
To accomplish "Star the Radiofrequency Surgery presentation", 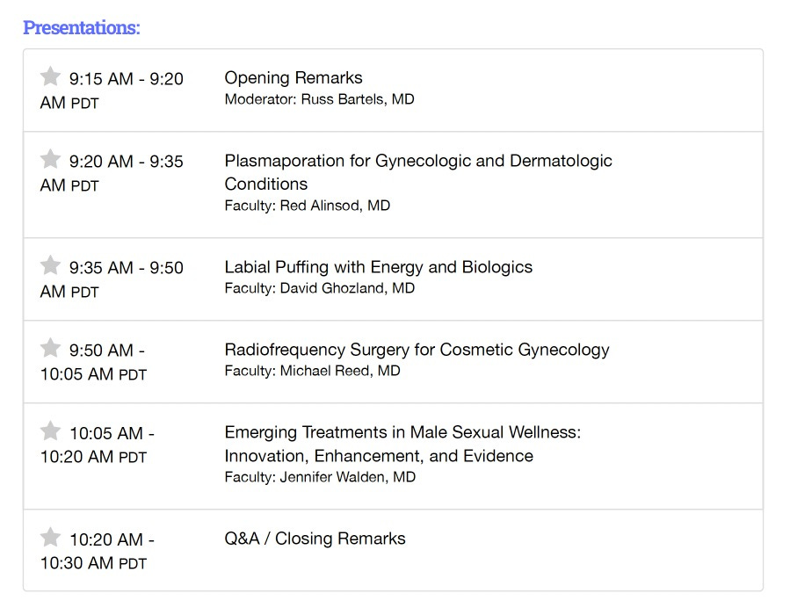I will [x=50, y=348].
